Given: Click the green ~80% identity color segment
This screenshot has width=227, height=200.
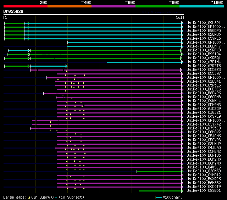Looking at the screenshot, I should click(157, 6).
